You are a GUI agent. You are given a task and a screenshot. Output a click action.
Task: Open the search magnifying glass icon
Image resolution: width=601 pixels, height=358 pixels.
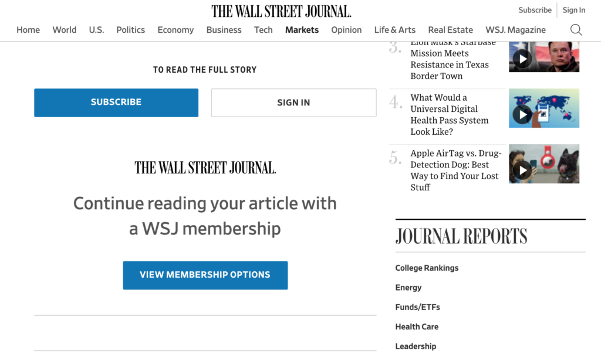click(x=576, y=29)
